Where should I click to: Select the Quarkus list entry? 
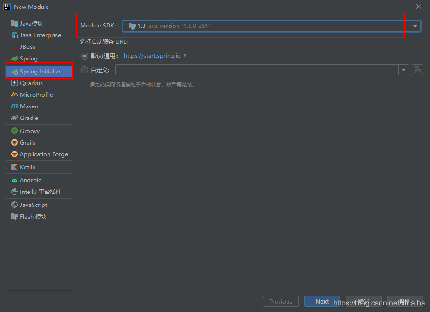[39, 83]
